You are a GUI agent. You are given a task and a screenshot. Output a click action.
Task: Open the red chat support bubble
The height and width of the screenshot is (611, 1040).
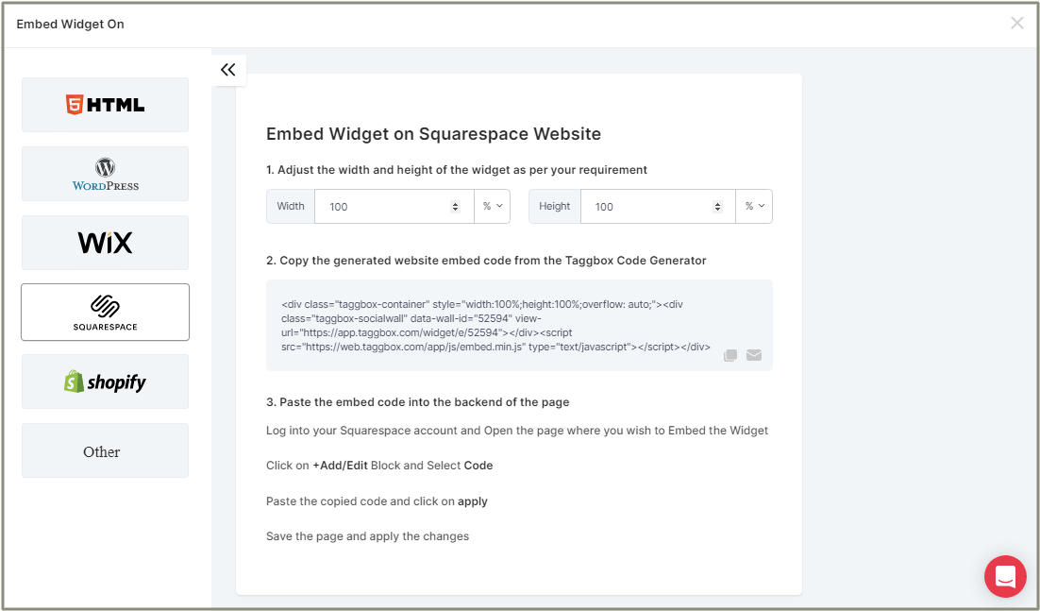(x=1005, y=576)
